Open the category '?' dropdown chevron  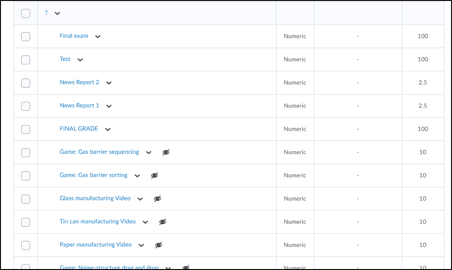(x=57, y=13)
